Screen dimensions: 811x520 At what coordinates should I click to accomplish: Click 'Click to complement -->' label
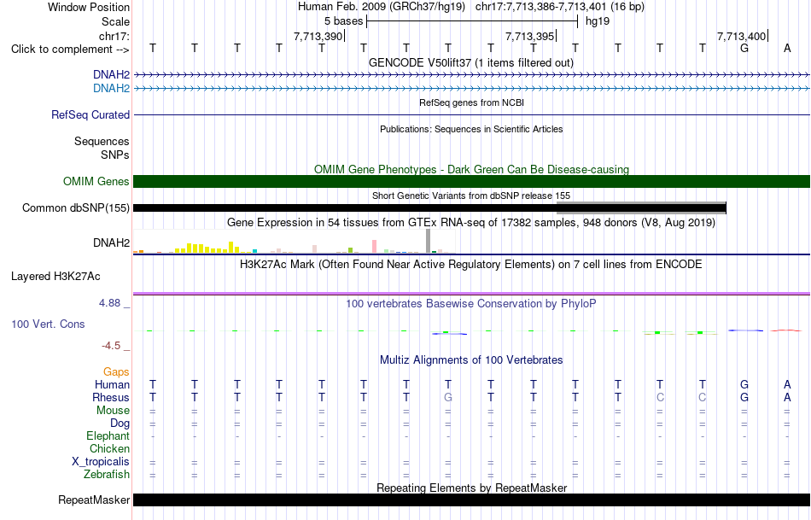[x=70, y=50]
